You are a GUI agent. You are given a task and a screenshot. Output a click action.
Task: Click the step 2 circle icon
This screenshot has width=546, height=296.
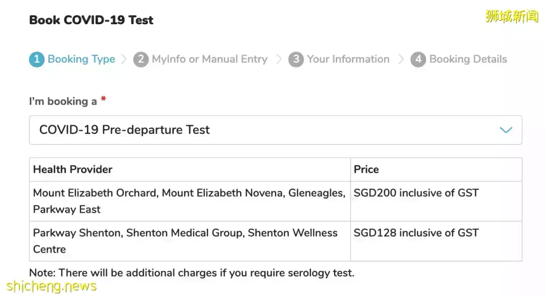click(x=141, y=60)
